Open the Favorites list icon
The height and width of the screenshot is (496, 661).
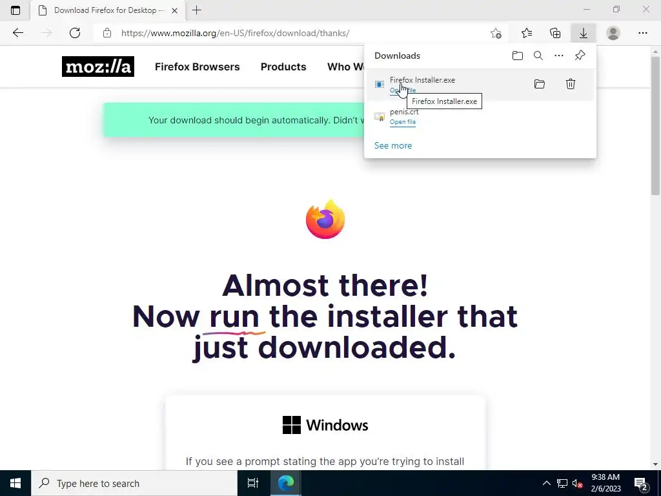527,33
